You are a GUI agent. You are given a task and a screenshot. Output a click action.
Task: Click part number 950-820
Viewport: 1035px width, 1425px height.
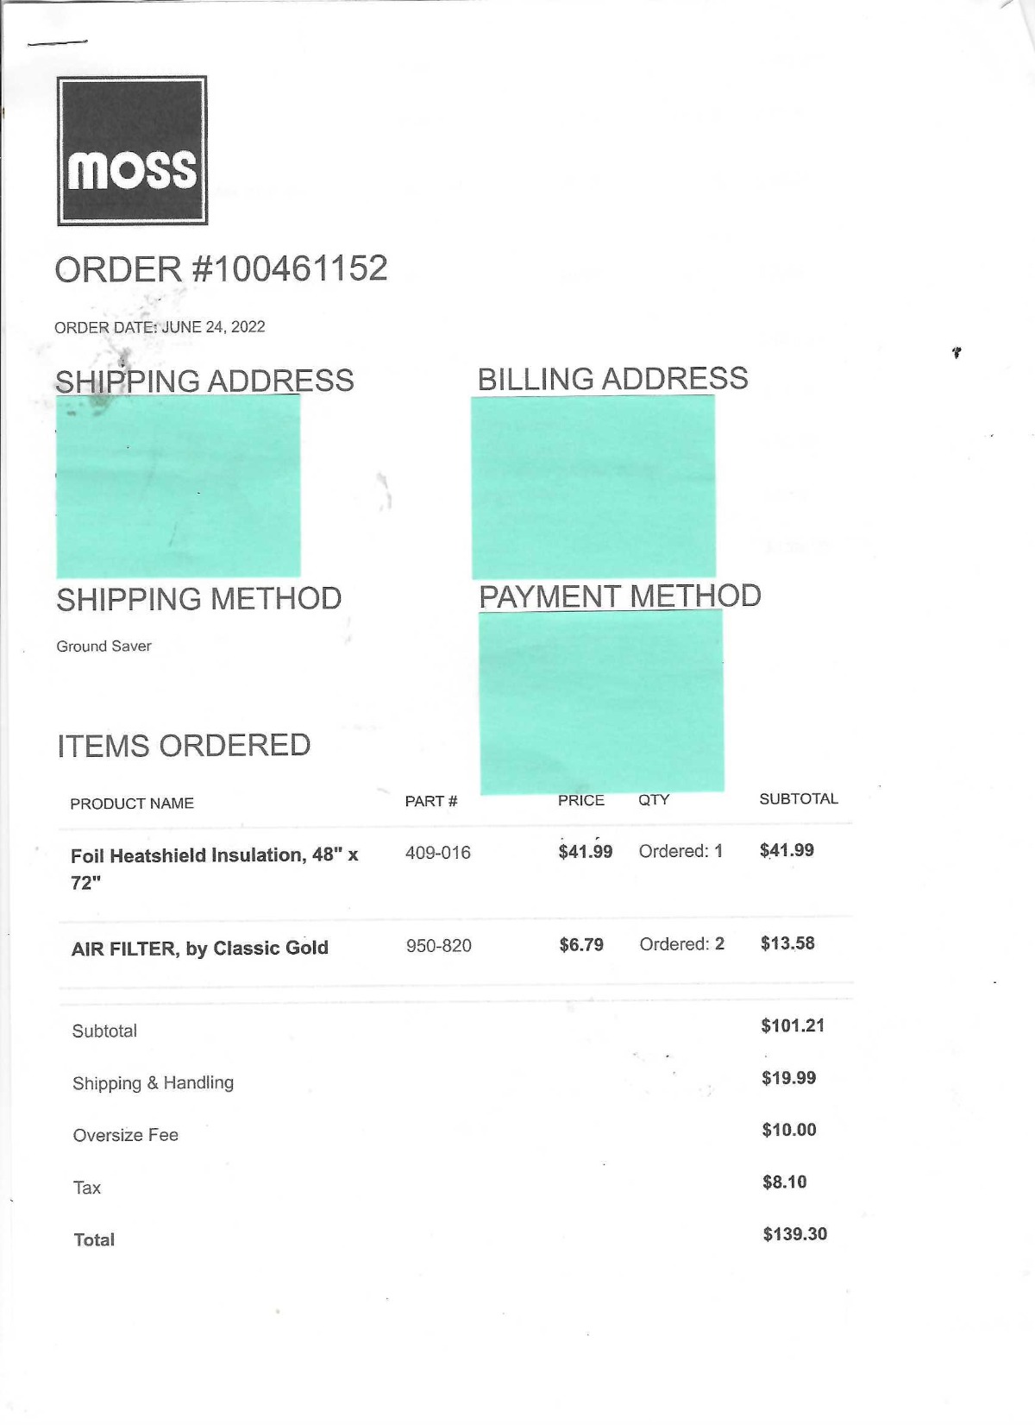click(439, 946)
